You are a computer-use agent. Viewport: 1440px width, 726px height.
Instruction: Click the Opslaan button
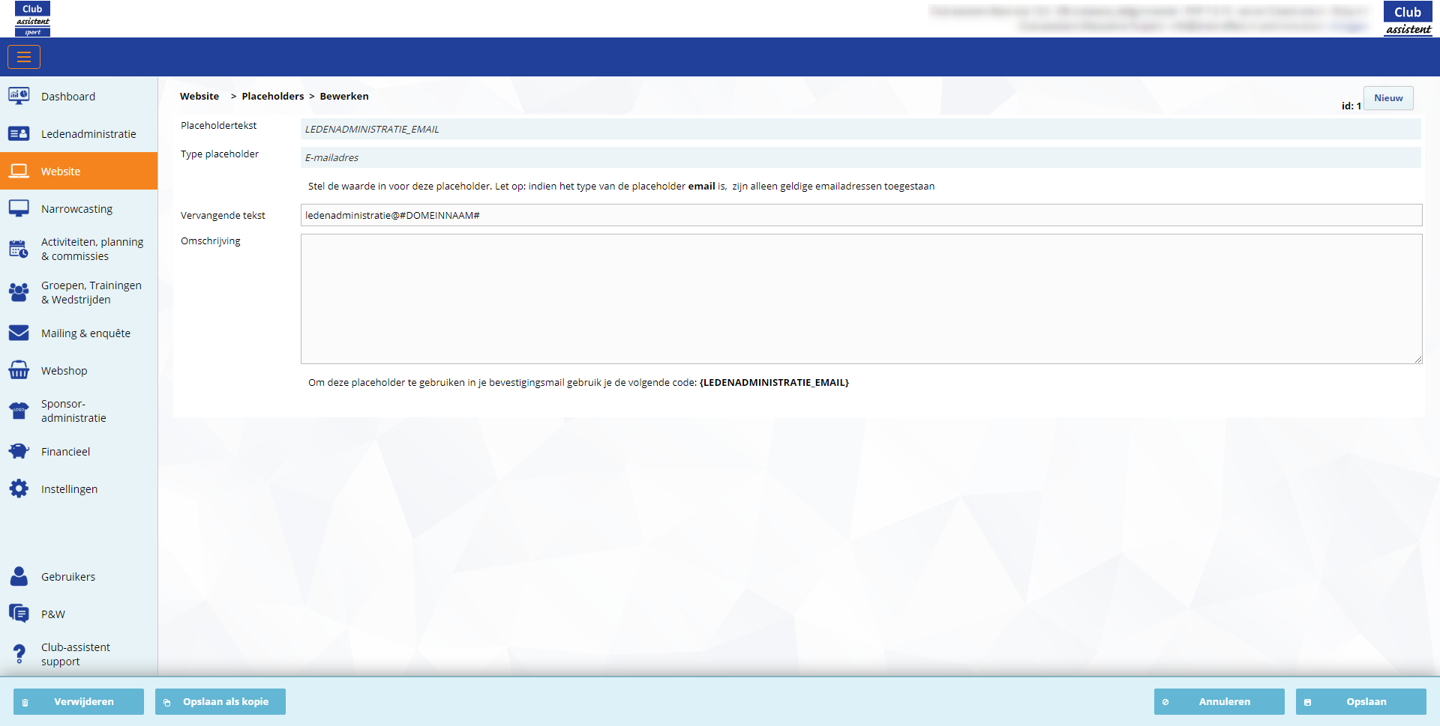coord(1360,701)
